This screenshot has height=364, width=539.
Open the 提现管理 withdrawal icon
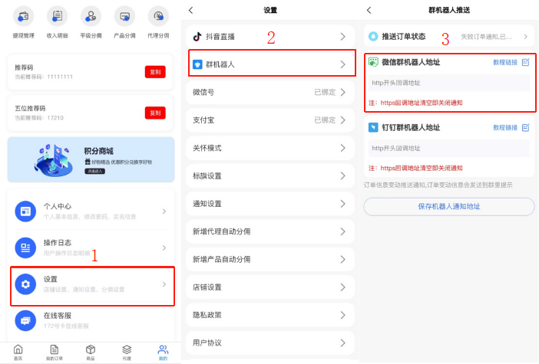(23, 15)
